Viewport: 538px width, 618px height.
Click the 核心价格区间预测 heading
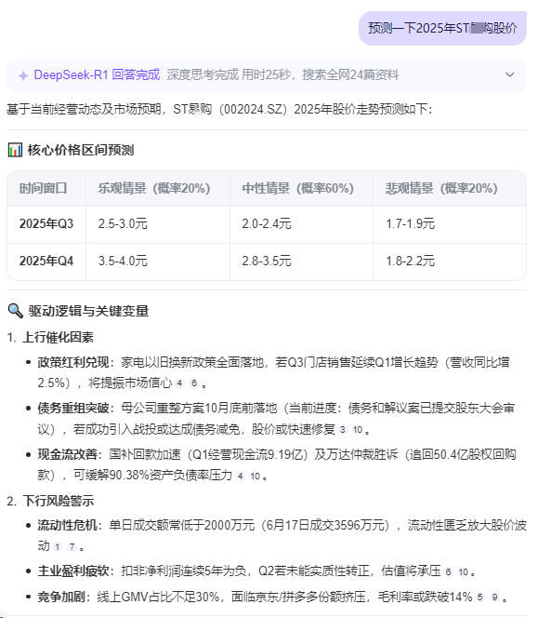(81, 150)
